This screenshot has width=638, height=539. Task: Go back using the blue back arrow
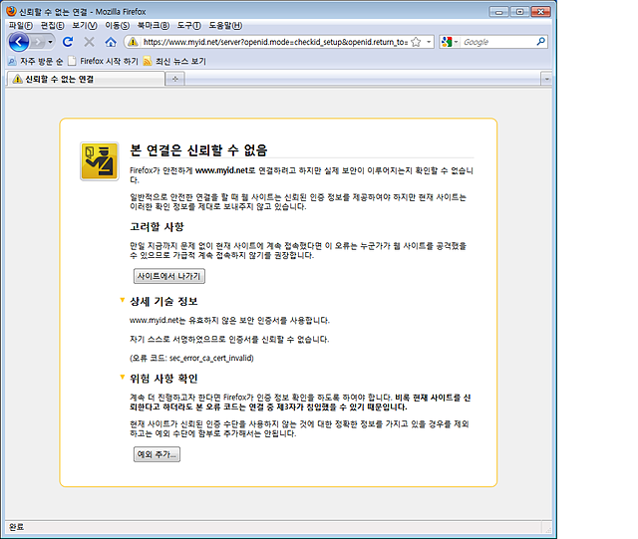[18, 42]
